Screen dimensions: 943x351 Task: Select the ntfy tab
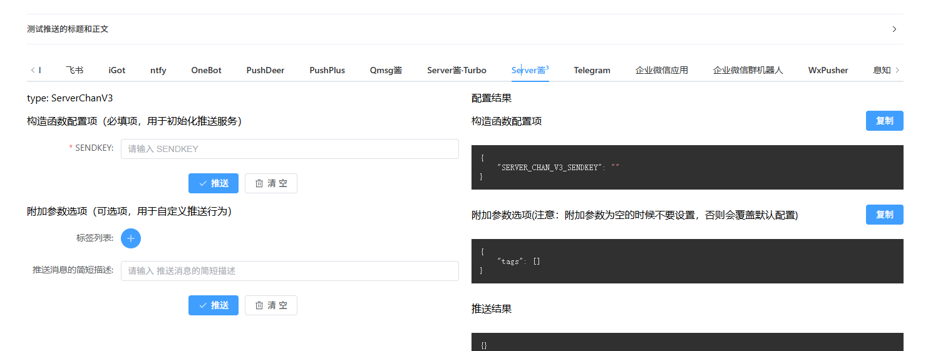pos(158,70)
